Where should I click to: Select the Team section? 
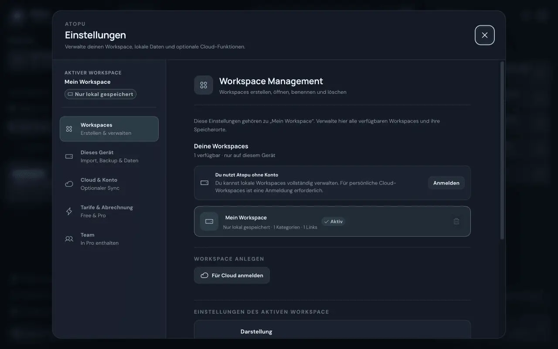tap(109, 239)
